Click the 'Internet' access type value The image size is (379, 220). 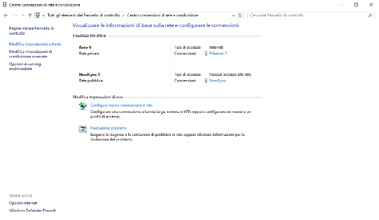(x=216, y=47)
